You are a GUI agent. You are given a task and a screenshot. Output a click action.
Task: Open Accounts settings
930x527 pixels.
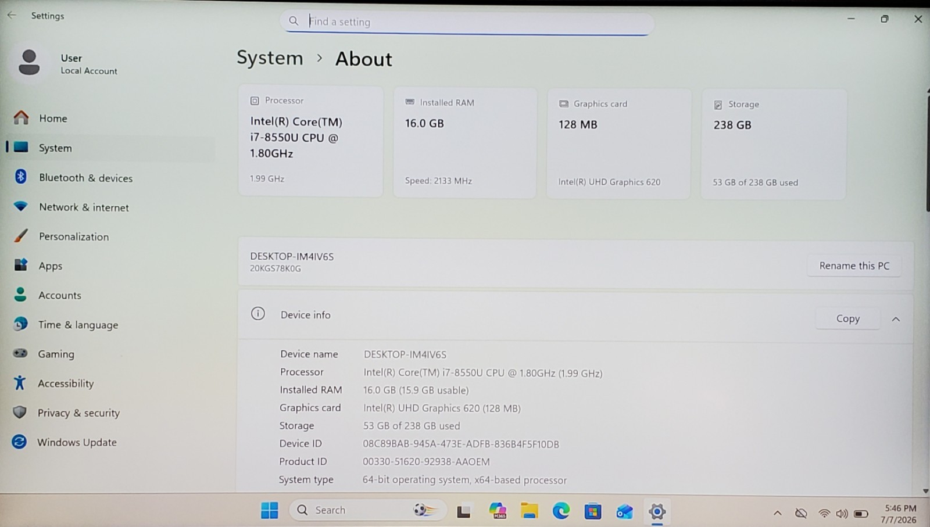point(110,295)
